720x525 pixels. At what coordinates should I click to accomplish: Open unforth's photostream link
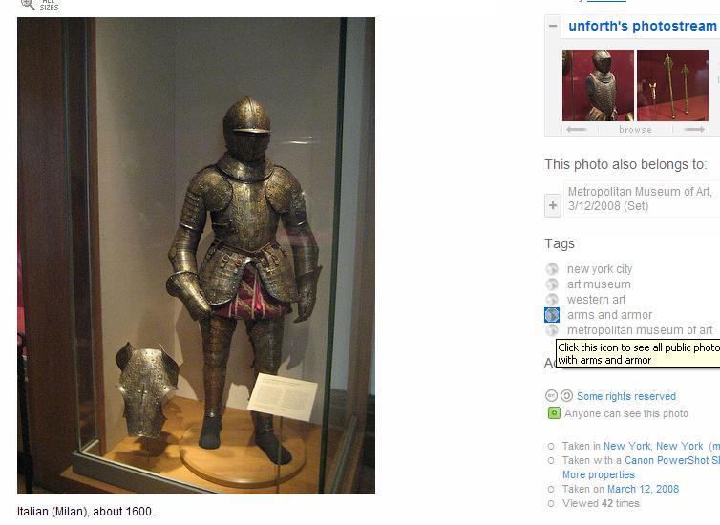point(643,26)
